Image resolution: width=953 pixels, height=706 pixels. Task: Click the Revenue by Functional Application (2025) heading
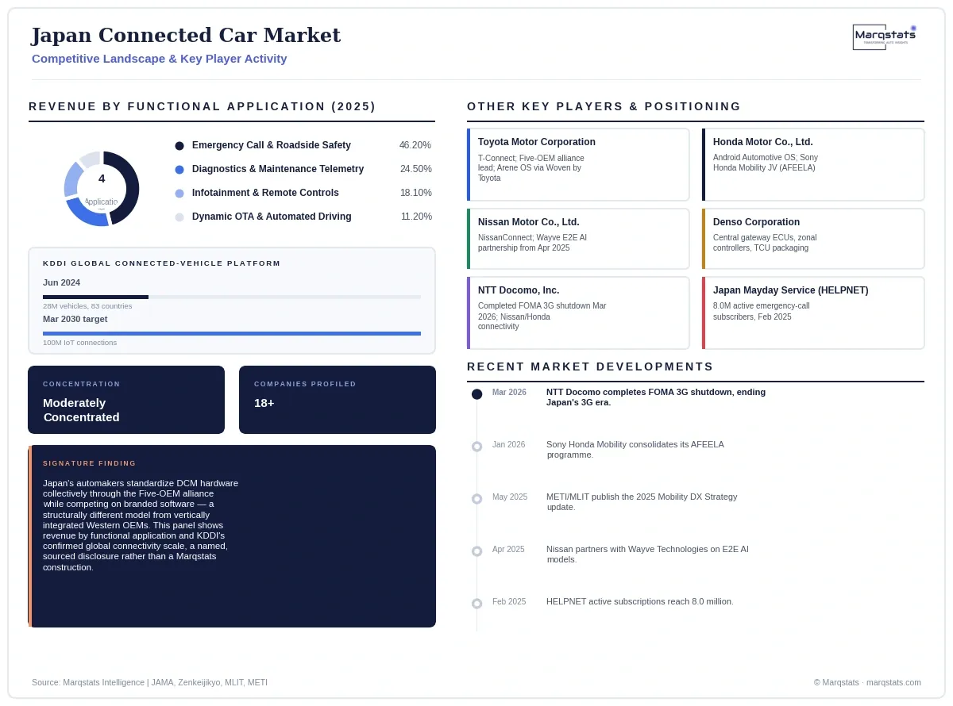point(203,106)
